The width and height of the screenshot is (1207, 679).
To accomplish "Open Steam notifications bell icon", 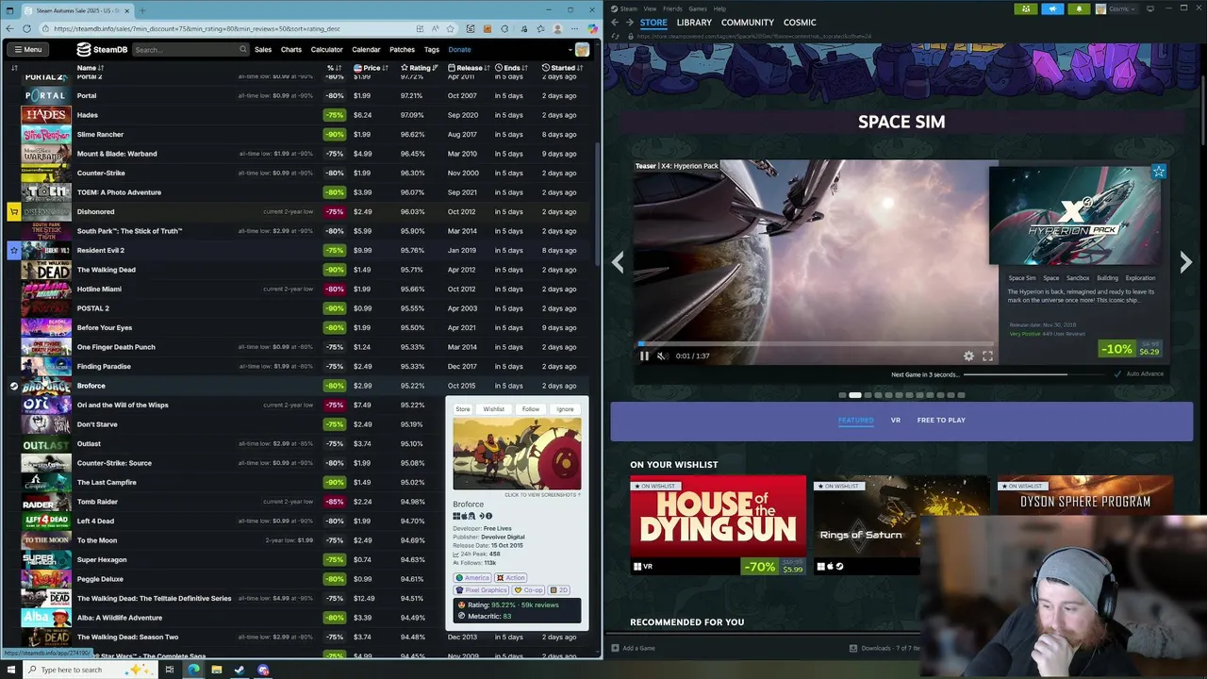I will click(x=1079, y=8).
